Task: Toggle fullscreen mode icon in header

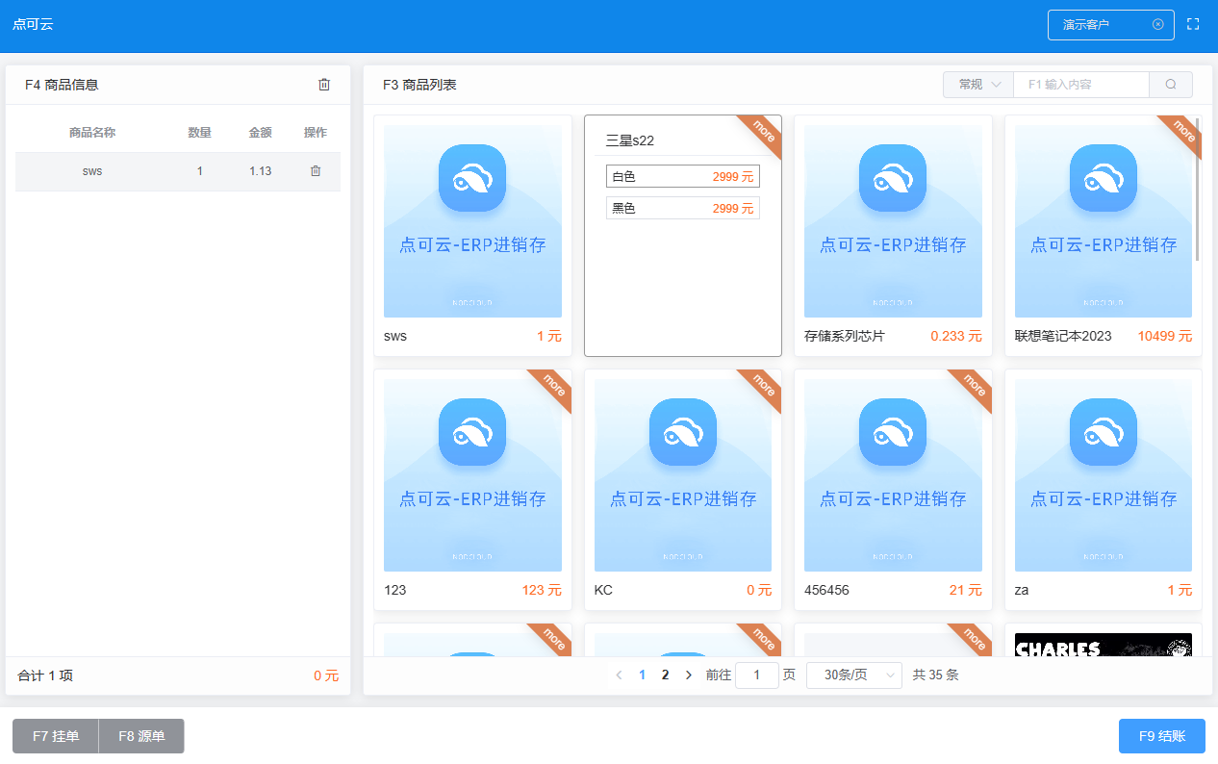Action: pos(1193,24)
